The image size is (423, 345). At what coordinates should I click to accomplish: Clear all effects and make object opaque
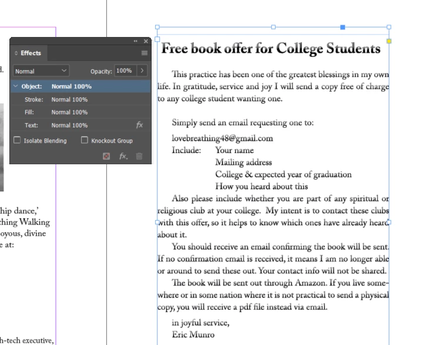point(106,156)
